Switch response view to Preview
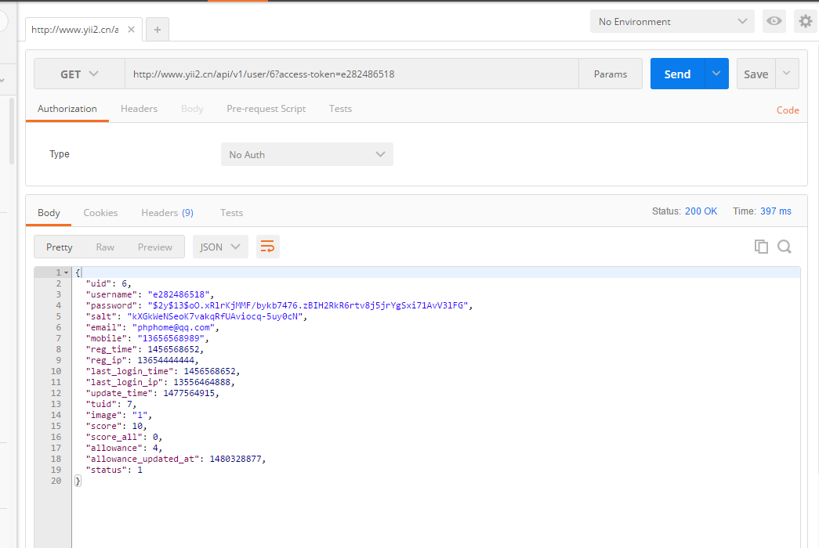The width and height of the screenshot is (819, 548). point(155,247)
